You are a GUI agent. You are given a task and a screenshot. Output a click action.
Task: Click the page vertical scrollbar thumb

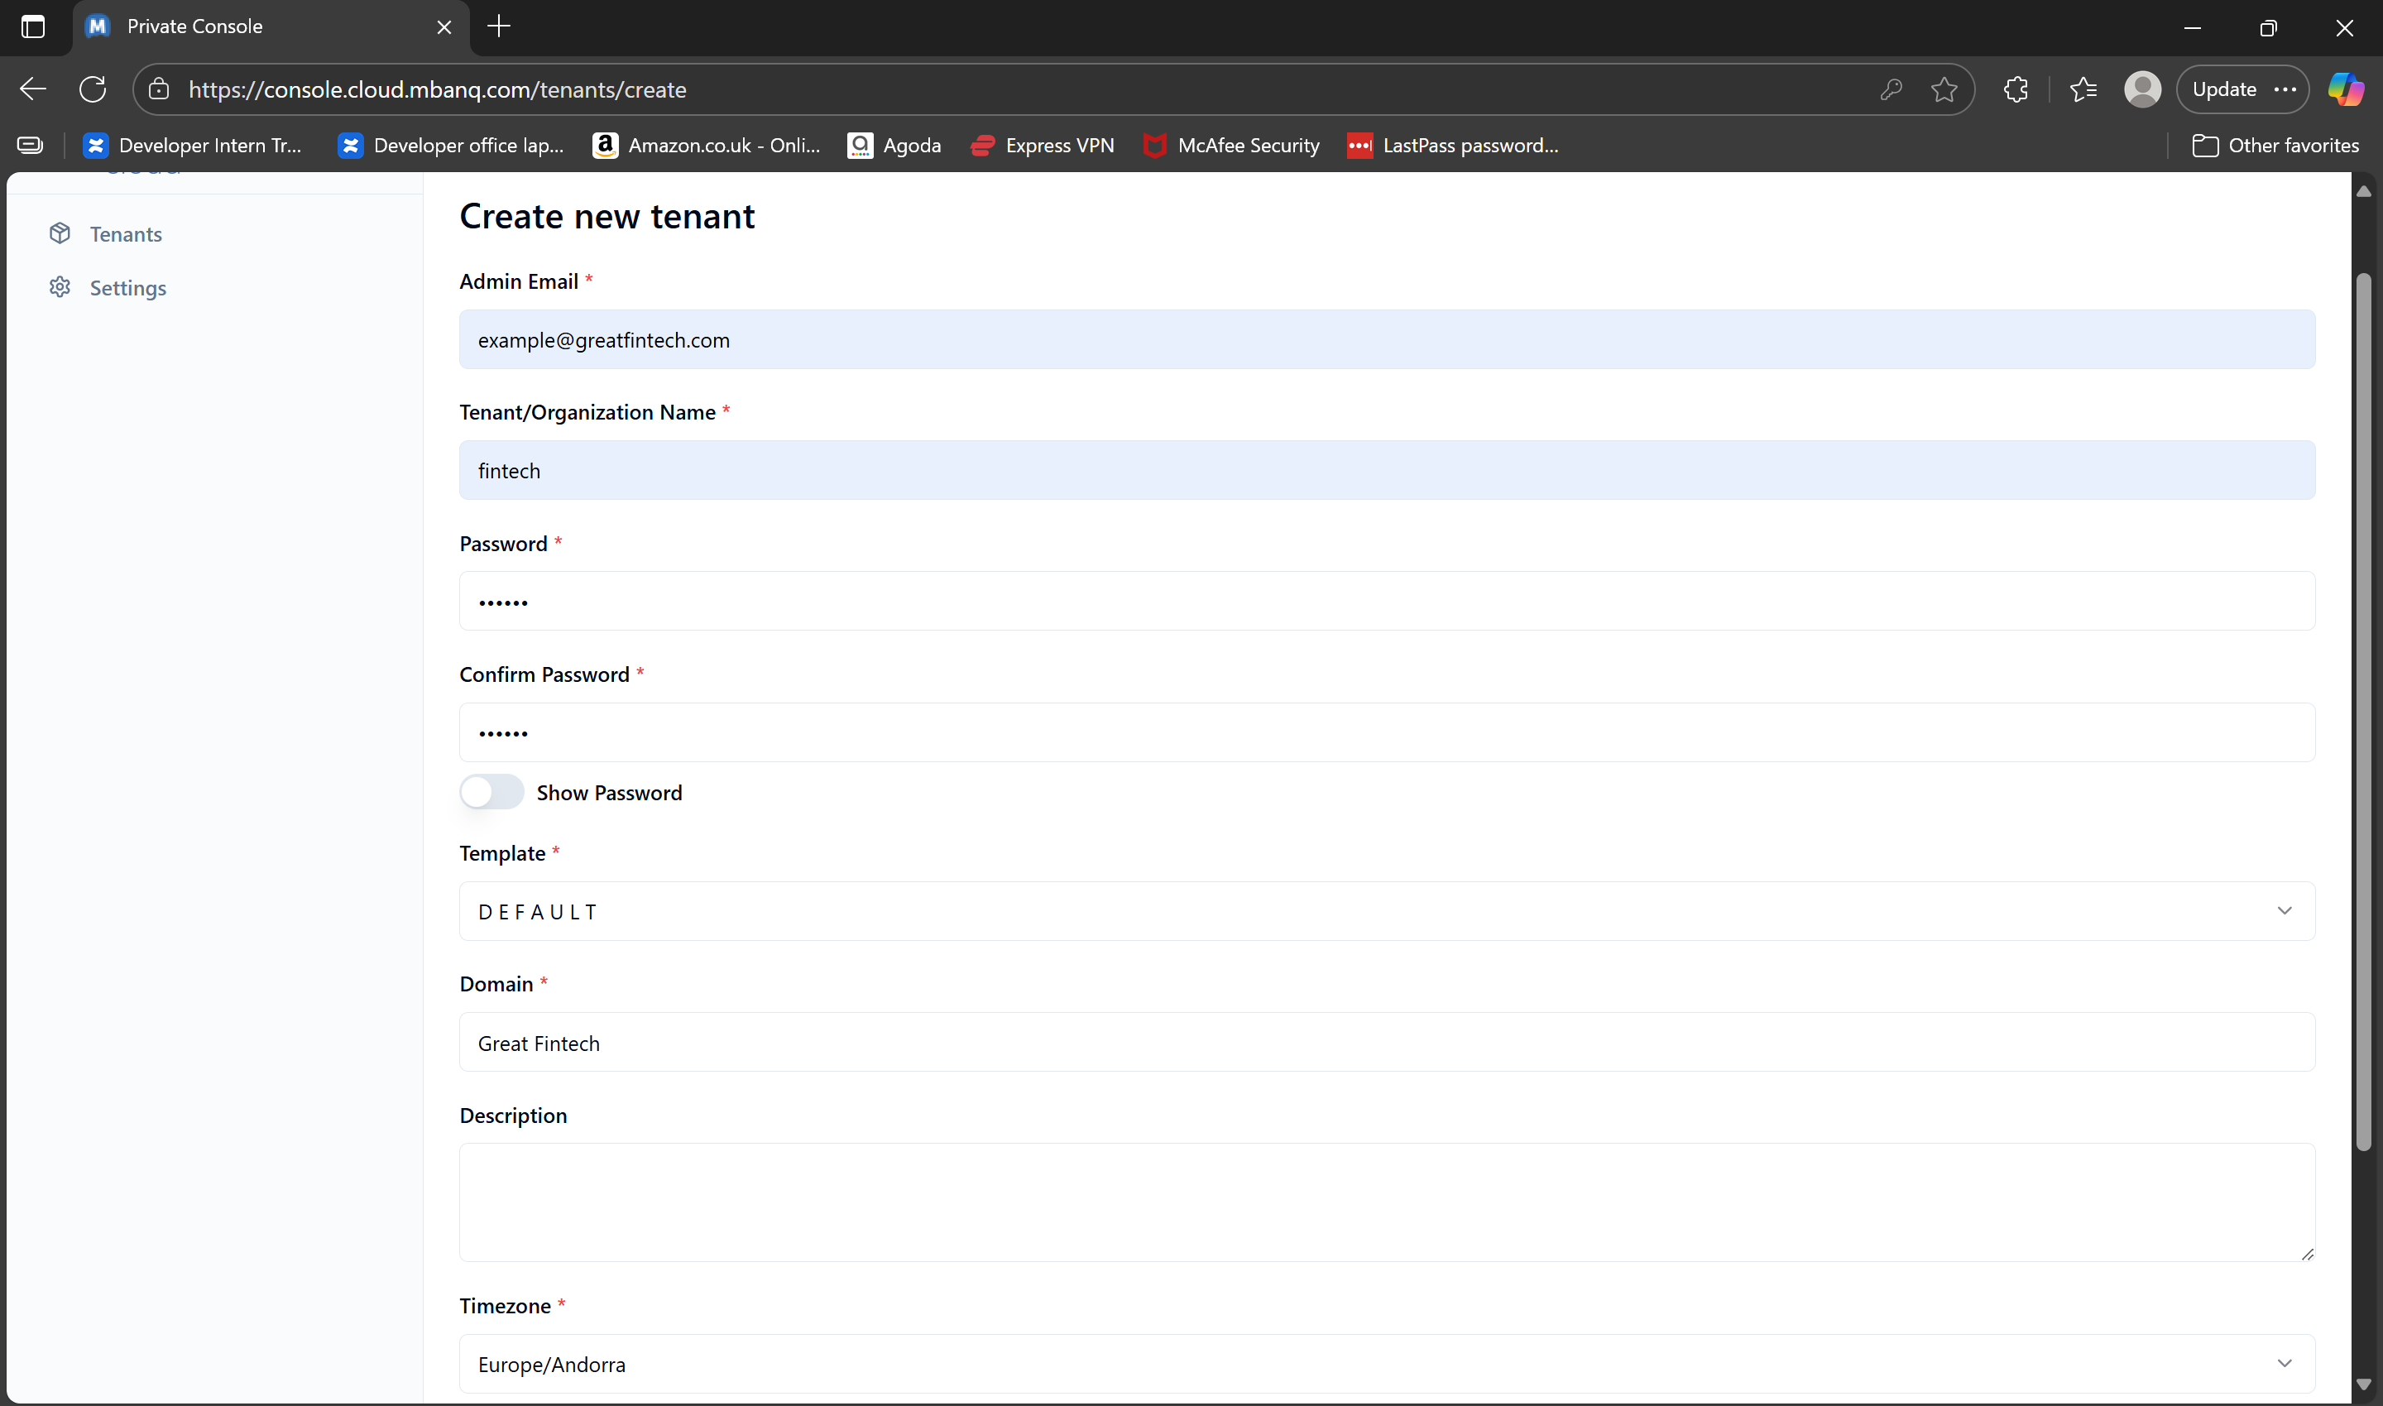tap(2363, 711)
